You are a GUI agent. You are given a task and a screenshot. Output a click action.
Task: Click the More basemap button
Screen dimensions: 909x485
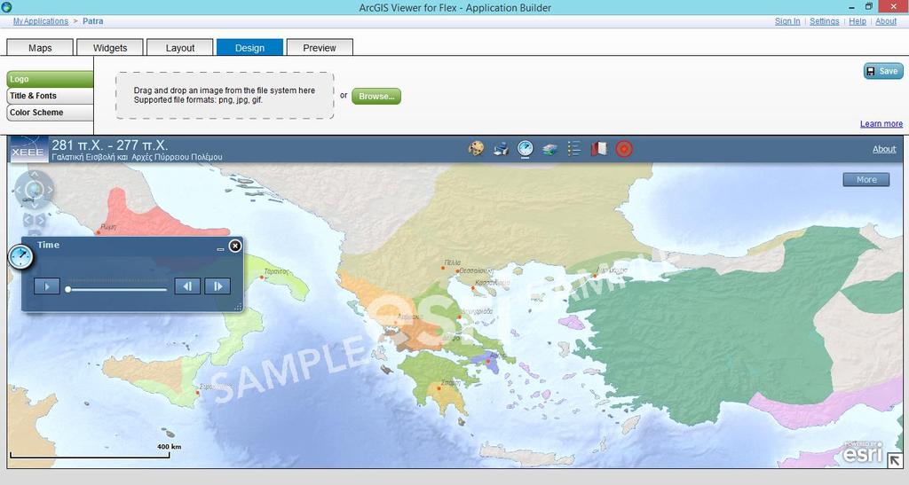coord(866,179)
